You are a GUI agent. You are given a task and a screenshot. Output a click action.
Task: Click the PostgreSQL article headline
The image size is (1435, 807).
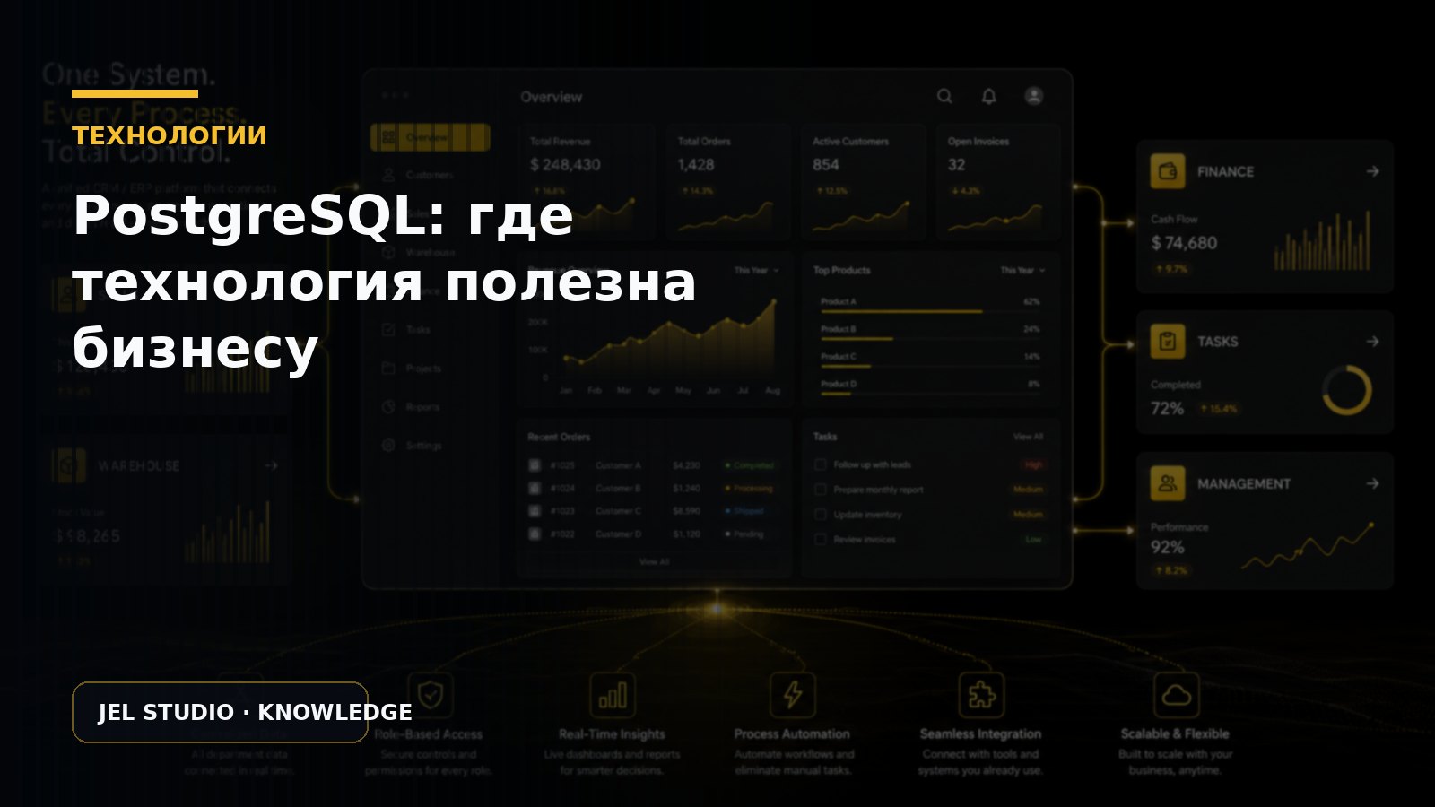click(x=385, y=282)
